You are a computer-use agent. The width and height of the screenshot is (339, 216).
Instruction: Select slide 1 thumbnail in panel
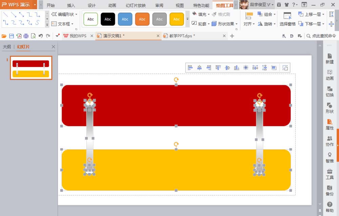point(31,68)
